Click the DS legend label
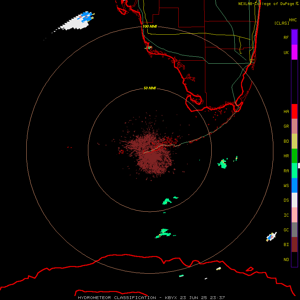Screen dimensions: 300x300 (286, 200)
